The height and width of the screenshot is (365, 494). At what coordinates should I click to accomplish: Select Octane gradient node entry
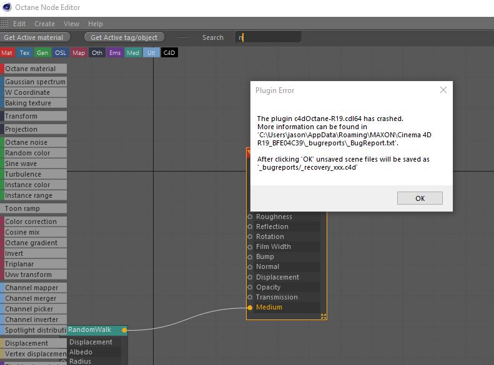click(33, 243)
